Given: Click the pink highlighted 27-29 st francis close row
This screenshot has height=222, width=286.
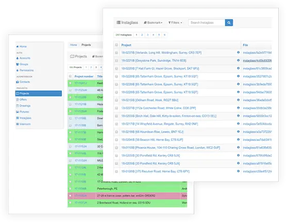Looking at the screenshot, I should (x=127, y=196).
